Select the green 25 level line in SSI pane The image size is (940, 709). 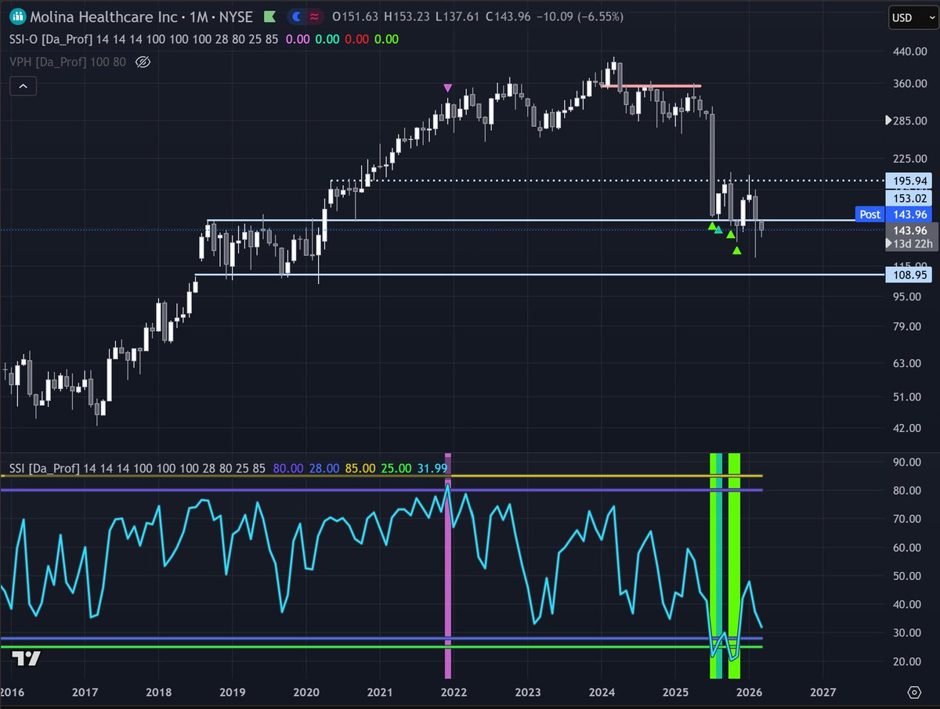click(381, 646)
